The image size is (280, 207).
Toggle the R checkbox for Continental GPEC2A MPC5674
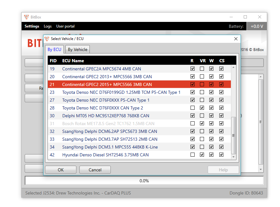[x=192, y=69]
